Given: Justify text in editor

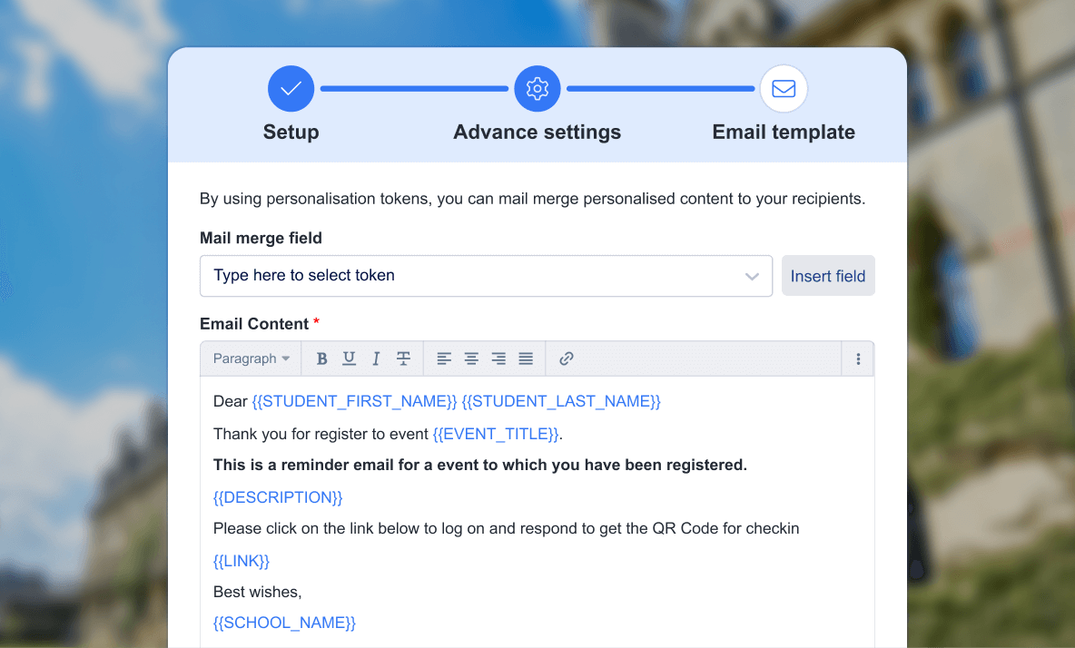Looking at the screenshot, I should click(x=526, y=358).
